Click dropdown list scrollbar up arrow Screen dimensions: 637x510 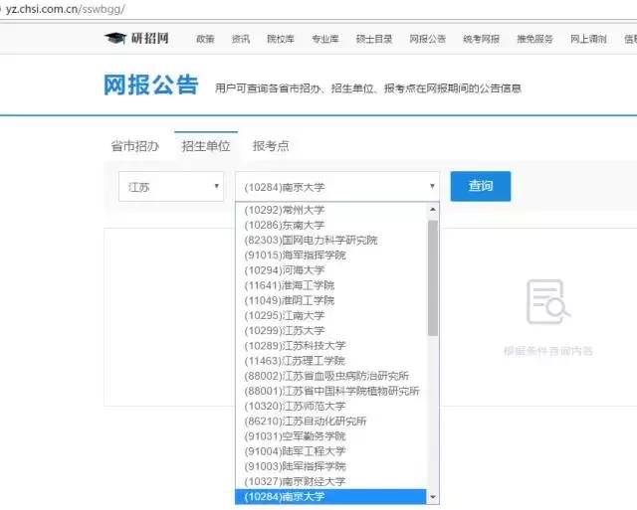coord(433,210)
